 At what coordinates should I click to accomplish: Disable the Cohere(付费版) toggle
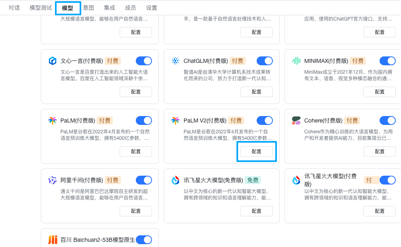tap(388, 120)
